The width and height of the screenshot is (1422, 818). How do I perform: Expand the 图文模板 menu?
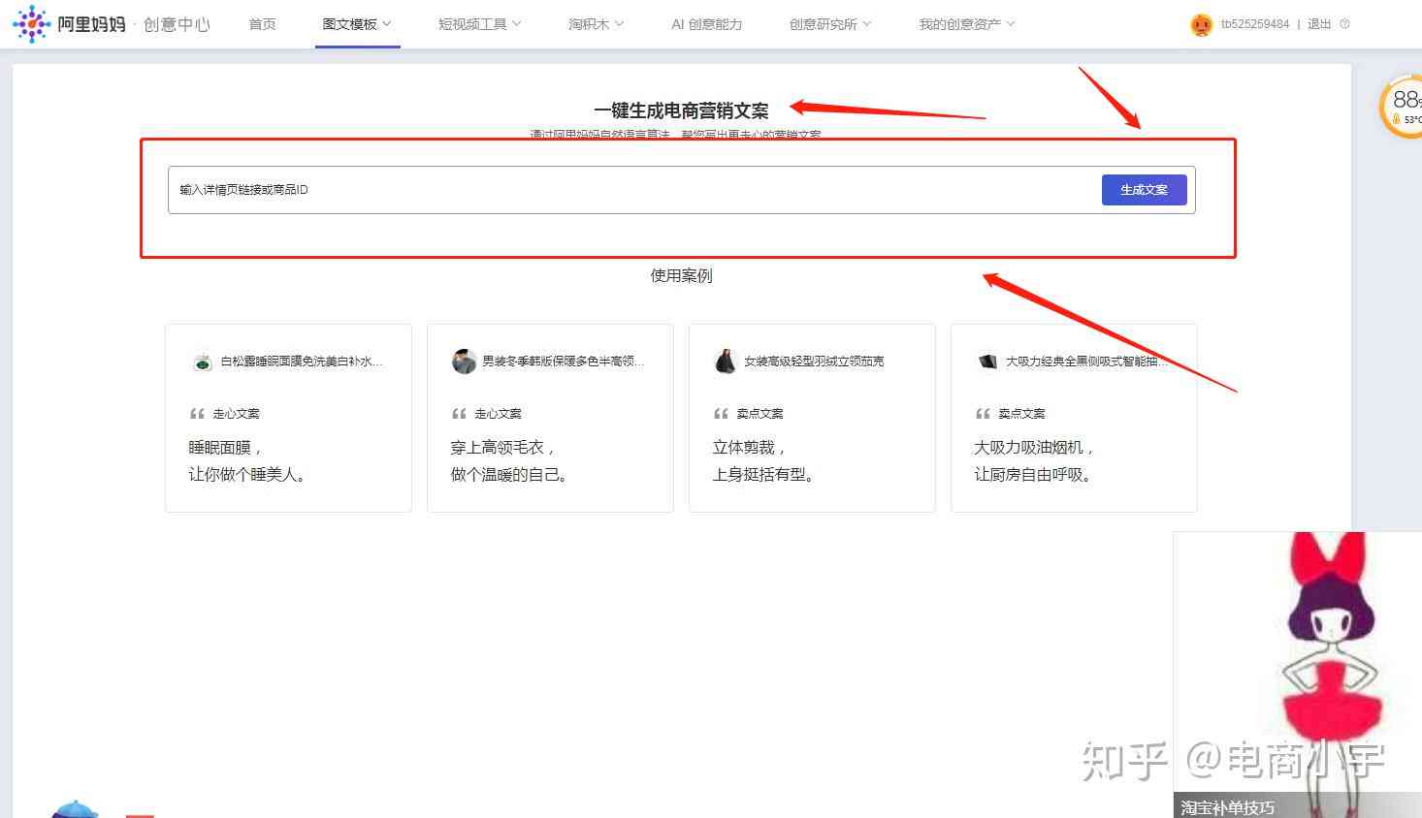pos(357,24)
